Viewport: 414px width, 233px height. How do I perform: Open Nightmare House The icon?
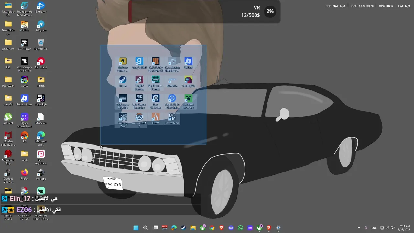click(x=41, y=214)
